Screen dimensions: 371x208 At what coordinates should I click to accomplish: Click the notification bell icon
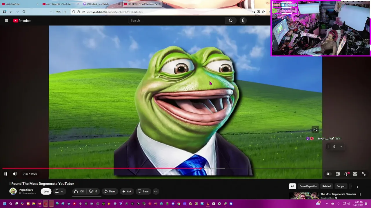(x=57, y=191)
